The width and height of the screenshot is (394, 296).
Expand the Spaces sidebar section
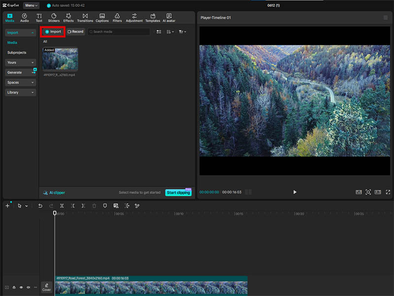coord(20,82)
